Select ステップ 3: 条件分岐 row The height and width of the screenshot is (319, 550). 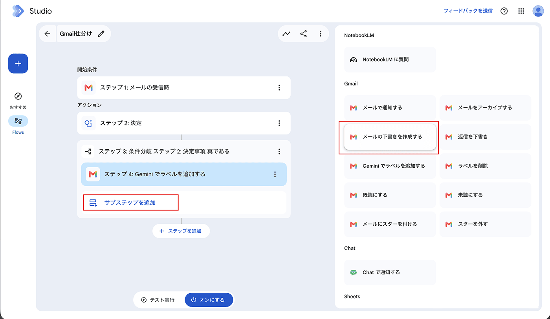(184, 151)
